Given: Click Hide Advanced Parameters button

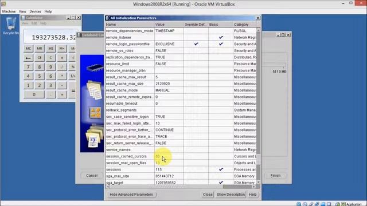Looking at the screenshot, I should coord(131,195).
